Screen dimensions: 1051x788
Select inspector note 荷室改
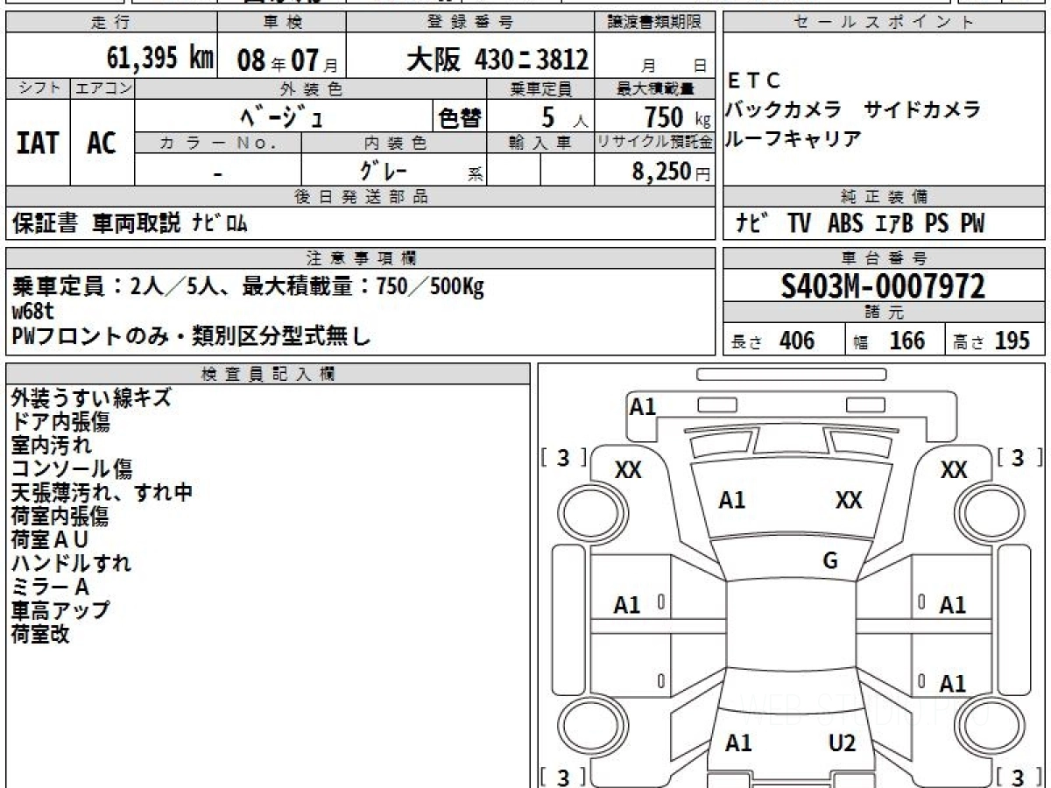[x=40, y=635]
